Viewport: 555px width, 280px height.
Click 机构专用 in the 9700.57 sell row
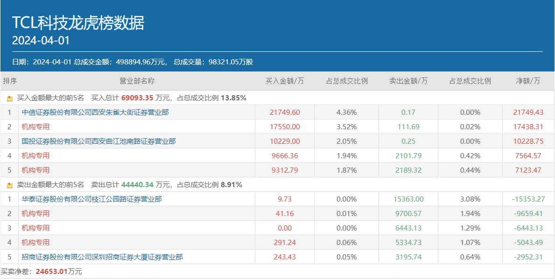[x=35, y=214]
